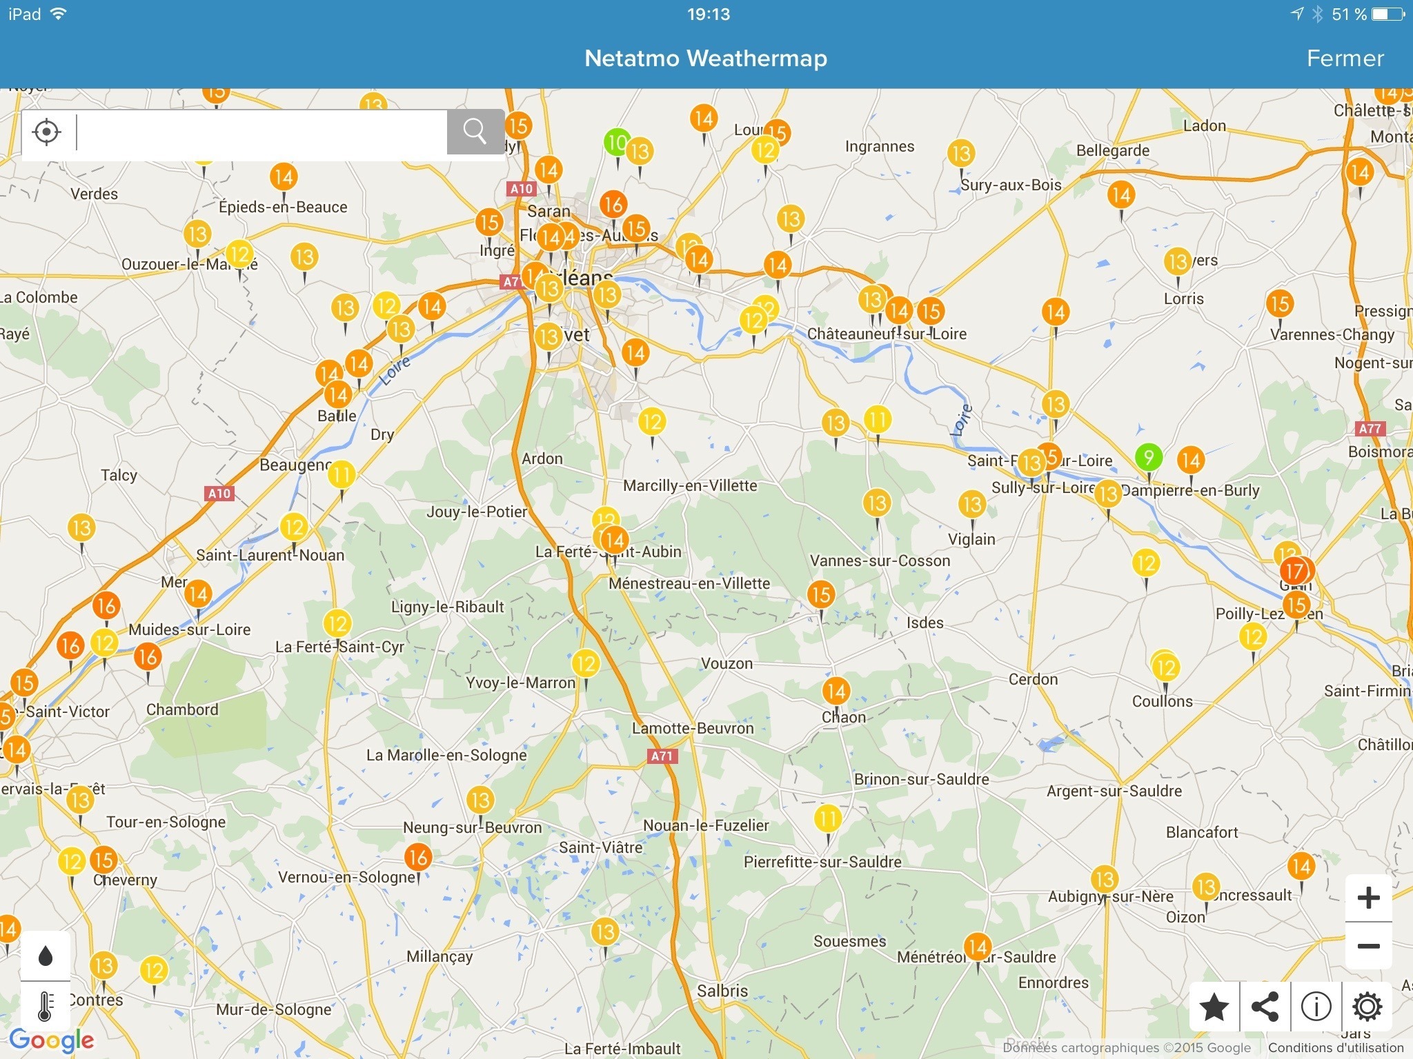Click the Ingrannes town label
The width and height of the screenshot is (1413, 1059).
[x=880, y=146]
